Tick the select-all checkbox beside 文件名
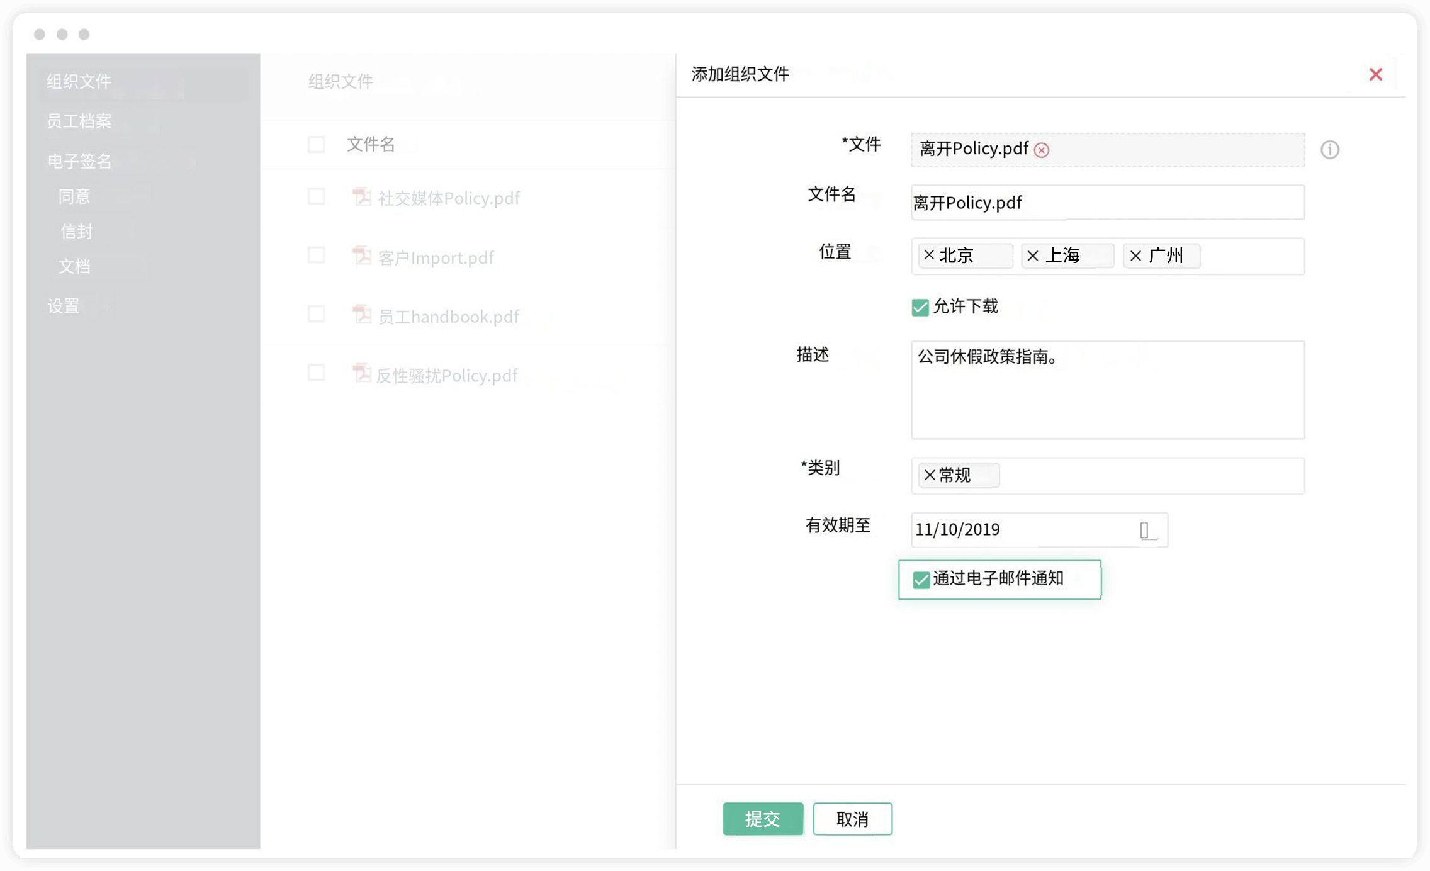Screen dimensions: 1430x871 317,145
